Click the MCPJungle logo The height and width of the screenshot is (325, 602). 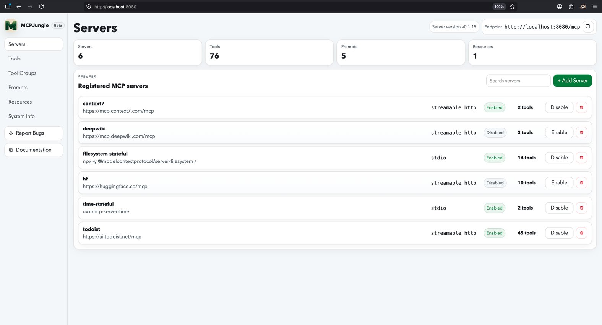pos(11,25)
